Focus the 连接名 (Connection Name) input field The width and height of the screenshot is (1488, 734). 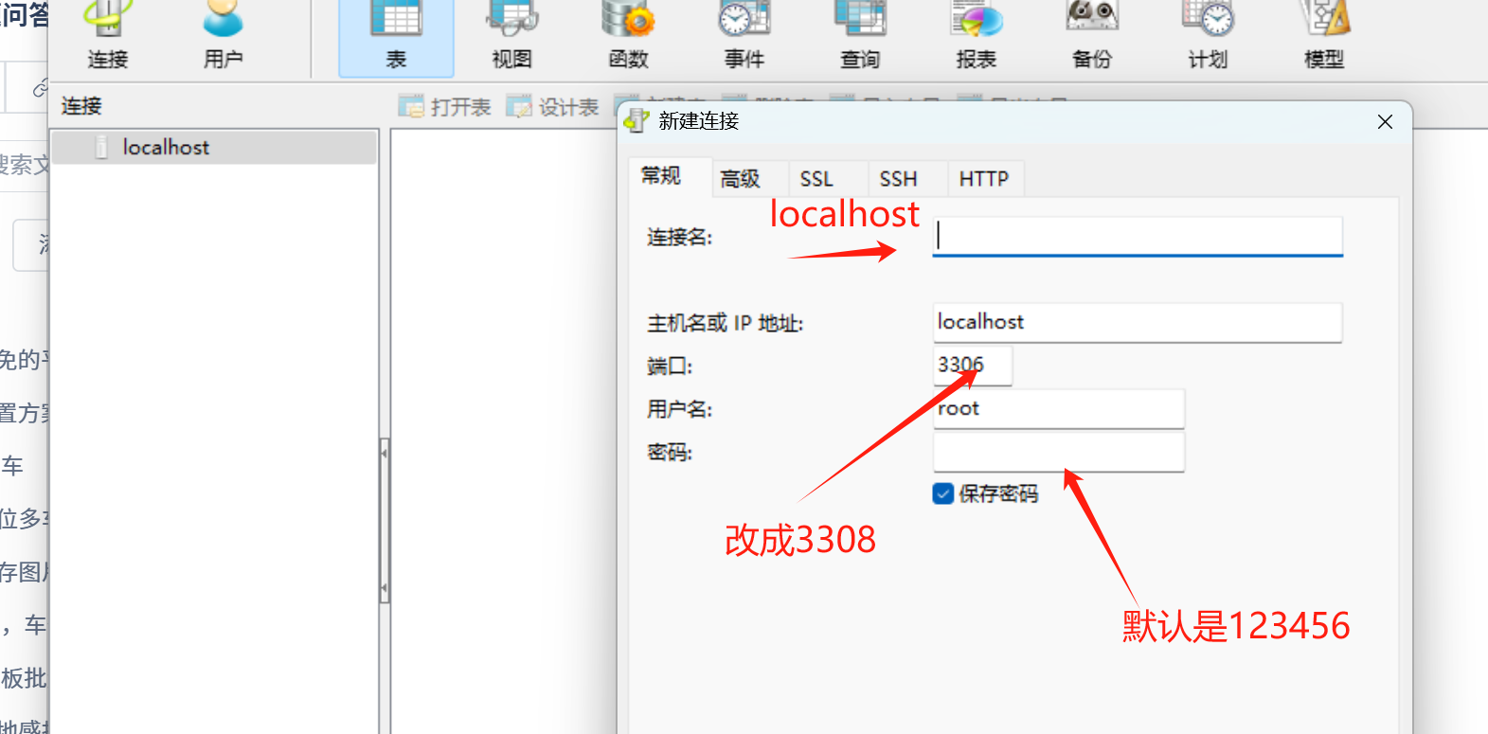(1138, 236)
